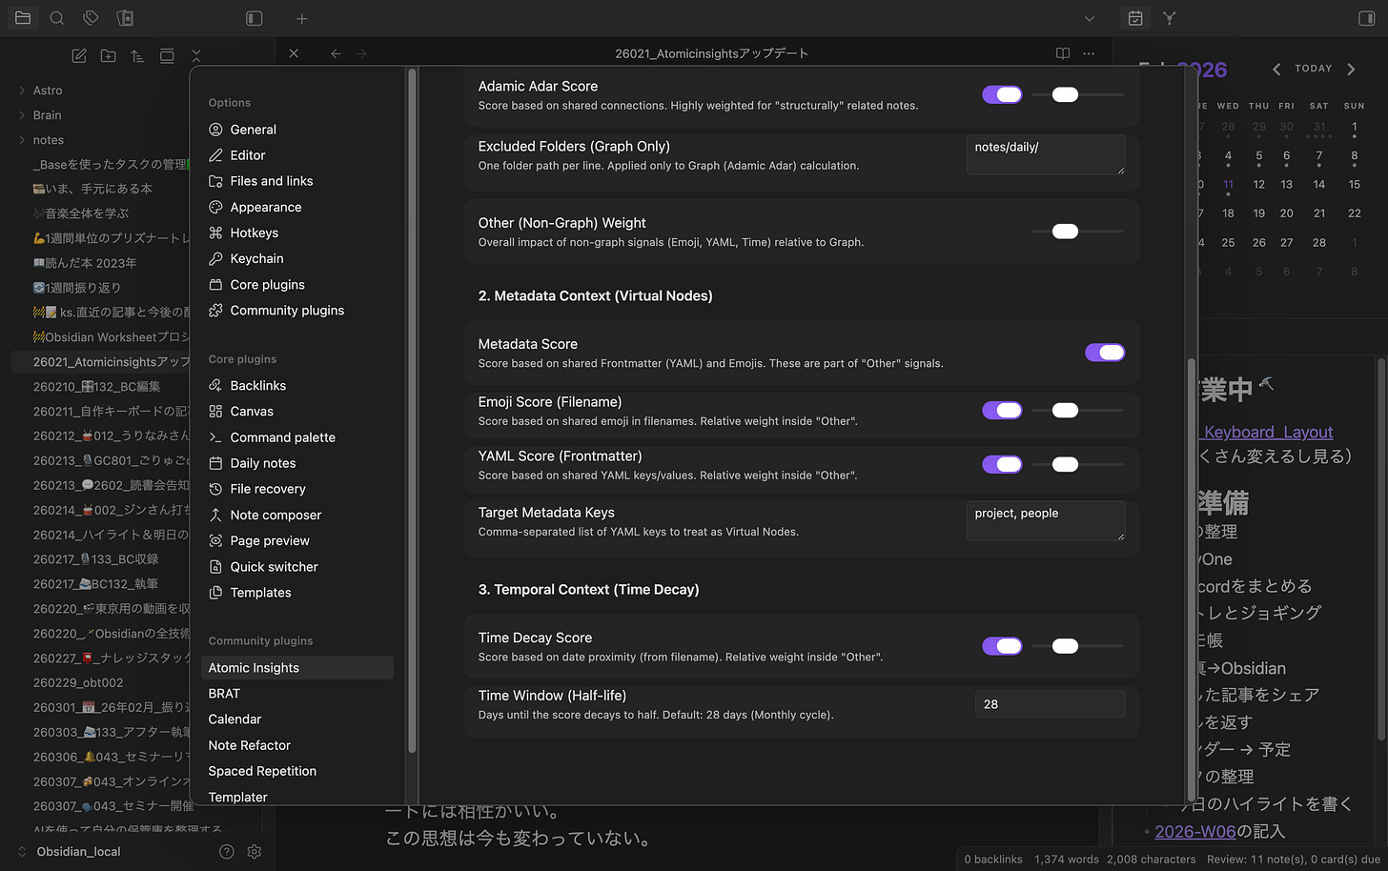Toggle Adamic Adar Score switch
The image size is (1388, 871).
point(1002,94)
